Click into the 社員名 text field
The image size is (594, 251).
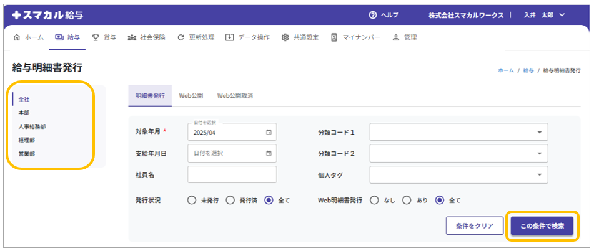point(232,175)
